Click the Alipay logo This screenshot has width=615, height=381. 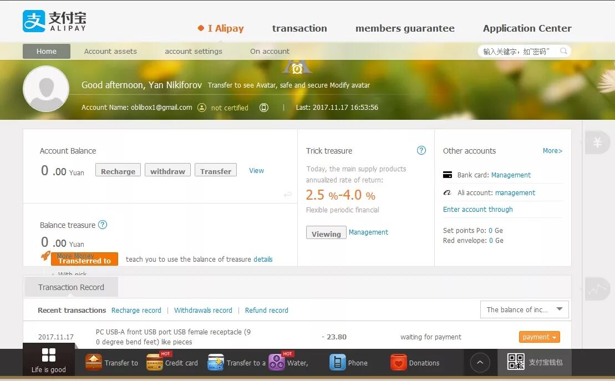(x=54, y=21)
